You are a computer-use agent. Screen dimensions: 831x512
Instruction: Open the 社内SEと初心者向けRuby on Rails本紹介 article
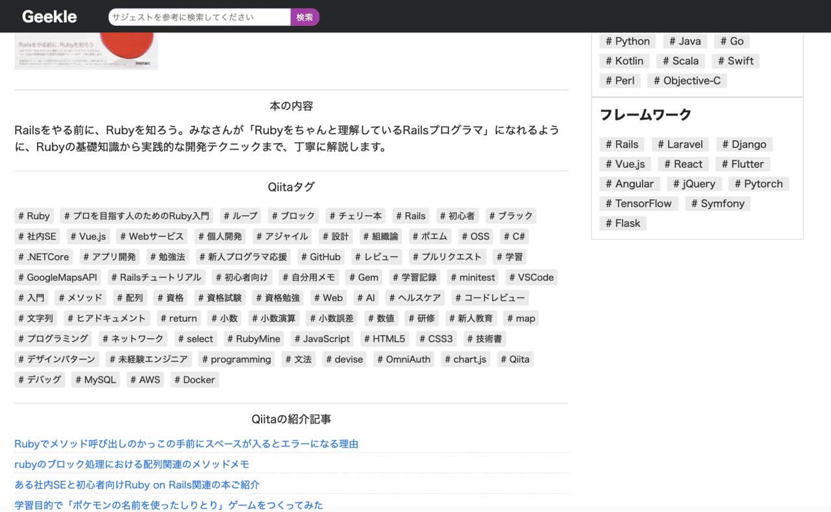pos(136,484)
